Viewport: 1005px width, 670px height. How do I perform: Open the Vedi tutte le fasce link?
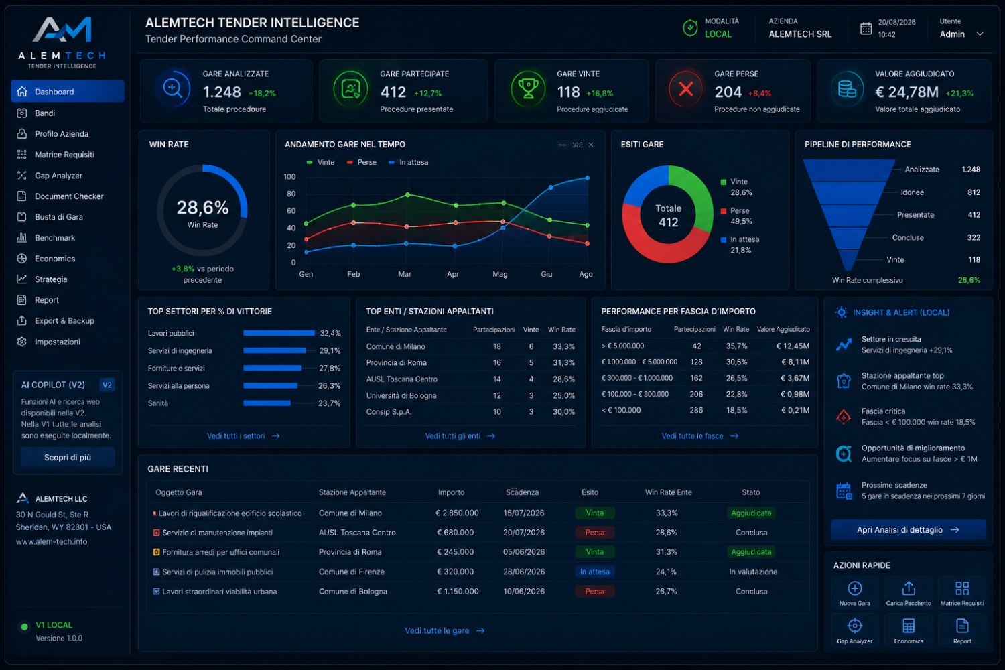point(699,435)
